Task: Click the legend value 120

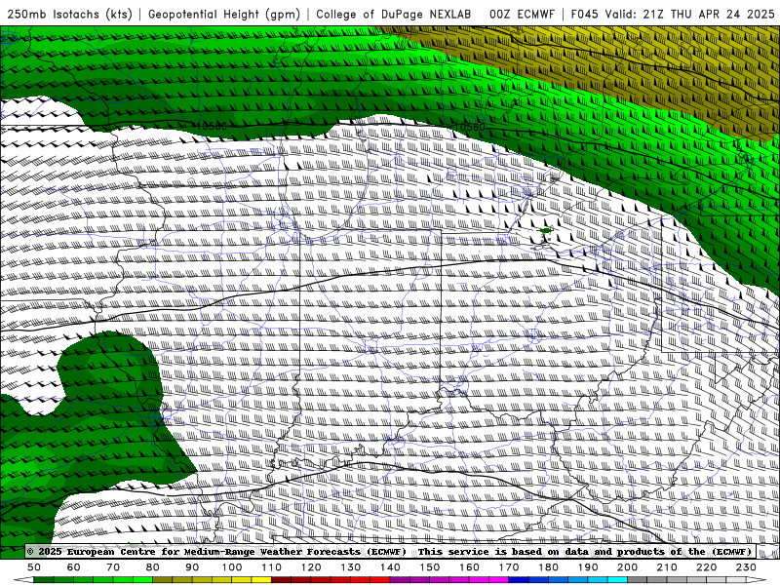Action: [311, 567]
